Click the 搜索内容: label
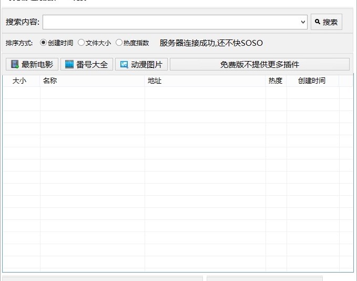The height and width of the screenshot is (281, 357). click(x=23, y=22)
